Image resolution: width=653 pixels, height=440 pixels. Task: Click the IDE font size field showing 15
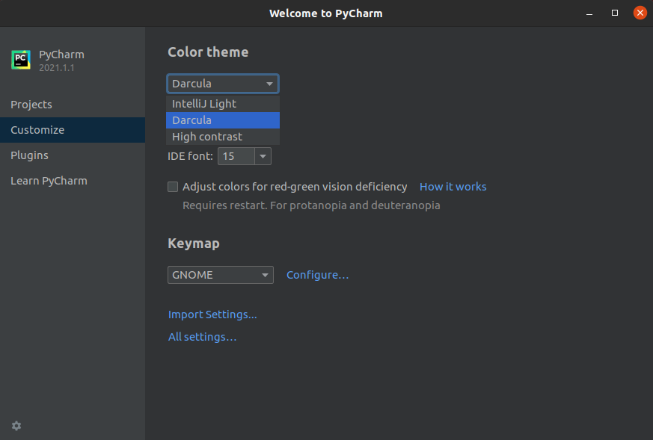(236, 156)
